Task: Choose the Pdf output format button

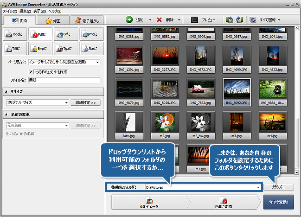Action: pos(39,33)
